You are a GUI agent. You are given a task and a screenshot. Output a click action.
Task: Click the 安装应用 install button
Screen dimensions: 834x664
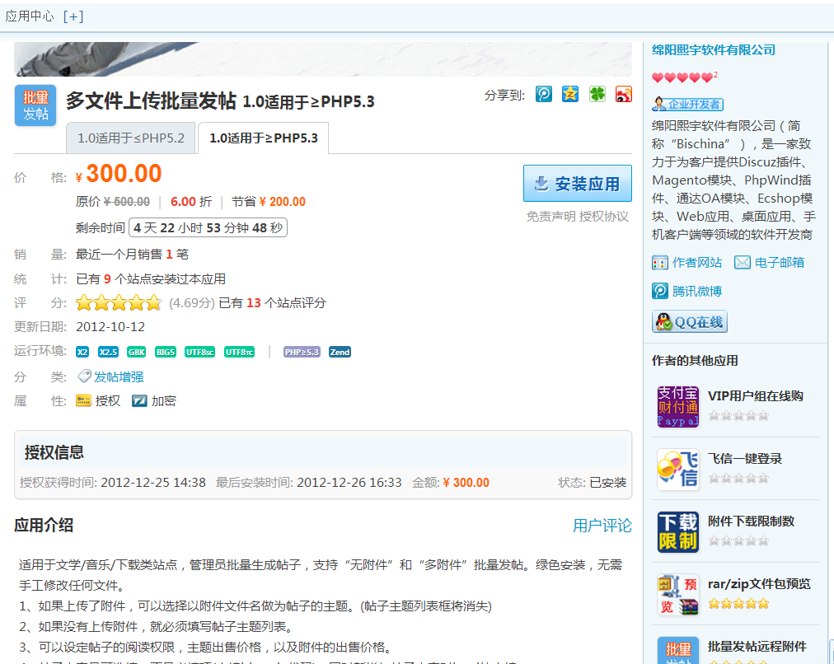coord(577,184)
